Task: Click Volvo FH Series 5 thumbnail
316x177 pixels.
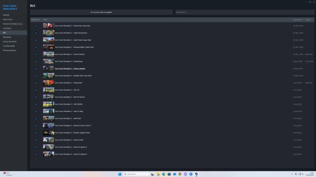Action: [x=48, y=147]
